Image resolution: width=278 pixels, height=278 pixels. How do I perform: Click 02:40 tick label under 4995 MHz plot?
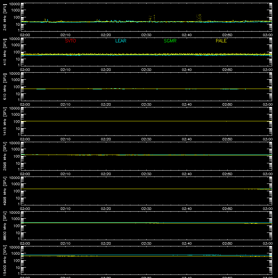click(x=187, y=209)
